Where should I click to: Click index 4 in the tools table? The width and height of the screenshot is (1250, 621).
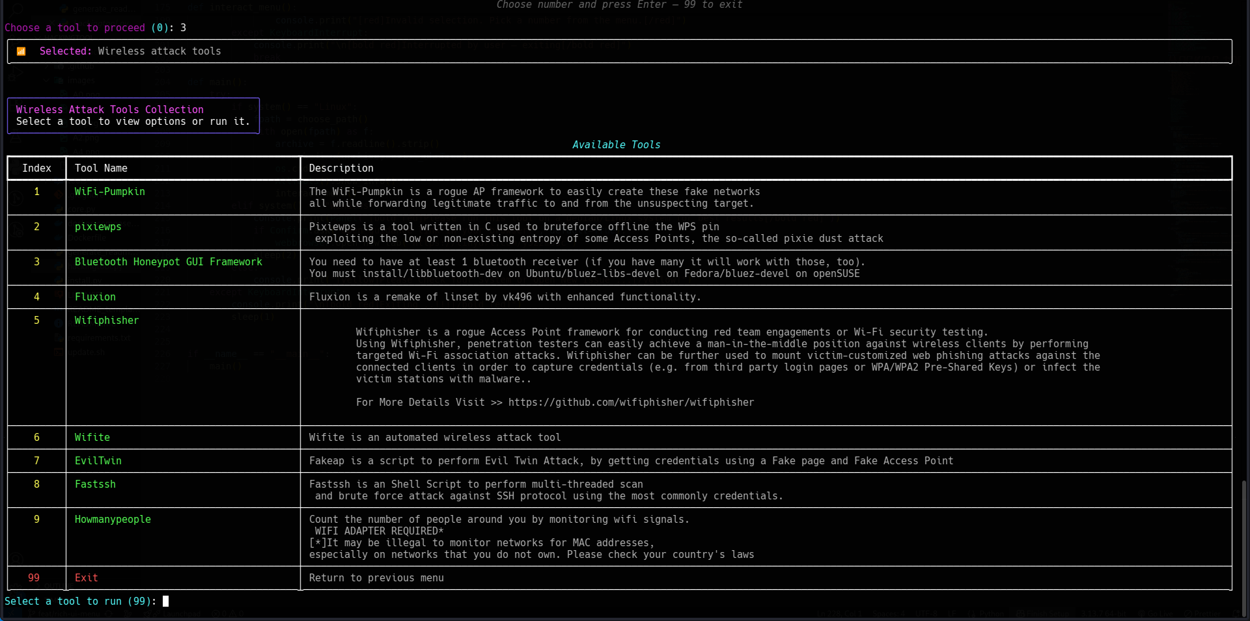pyautogui.click(x=36, y=297)
